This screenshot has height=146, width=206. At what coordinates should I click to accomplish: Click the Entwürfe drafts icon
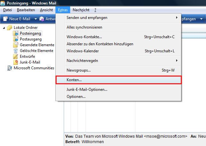[x=16, y=56]
